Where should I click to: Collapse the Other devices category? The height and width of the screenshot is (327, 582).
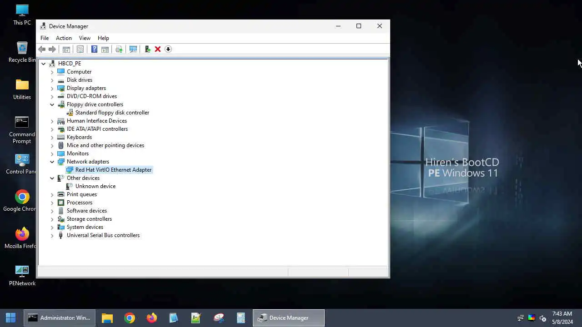[52, 178]
